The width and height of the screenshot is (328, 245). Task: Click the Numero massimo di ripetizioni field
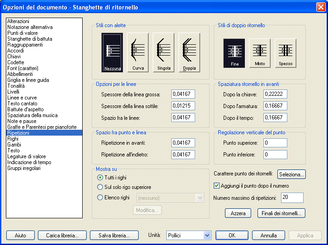point(292,198)
